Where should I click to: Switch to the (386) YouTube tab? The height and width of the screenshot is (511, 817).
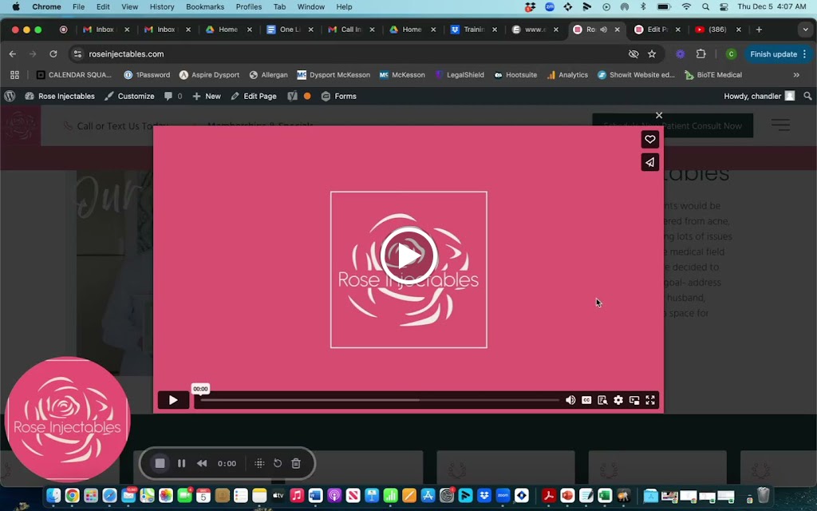pos(719,30)
